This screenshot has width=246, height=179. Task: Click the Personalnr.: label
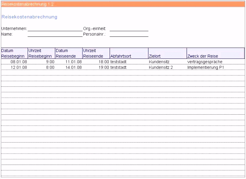click(94, 34)
